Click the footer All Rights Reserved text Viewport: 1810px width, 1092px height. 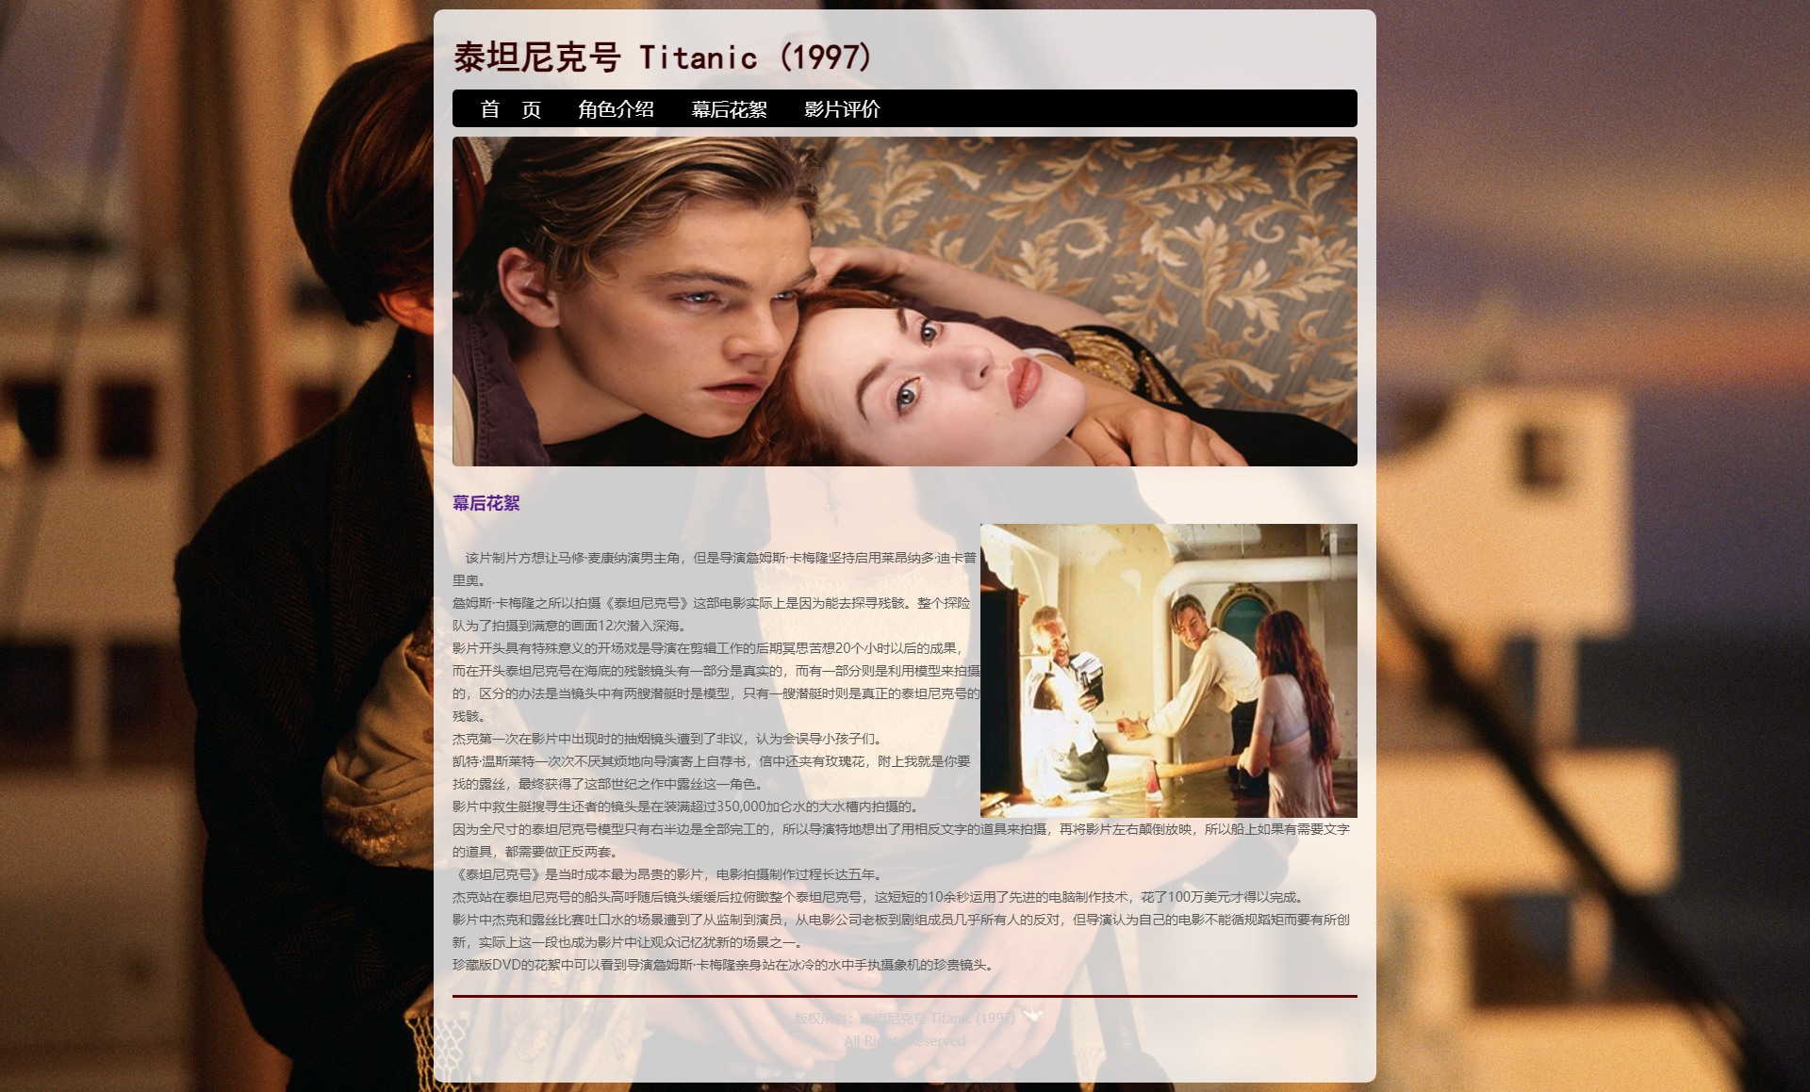point(905,1041)
